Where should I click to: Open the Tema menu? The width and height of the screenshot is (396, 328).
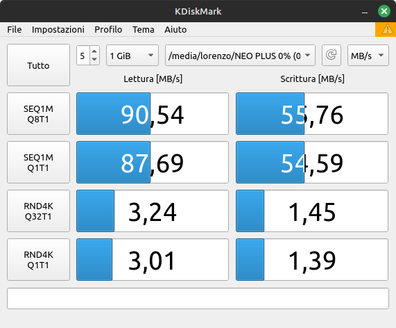click(x=144, y=30)
